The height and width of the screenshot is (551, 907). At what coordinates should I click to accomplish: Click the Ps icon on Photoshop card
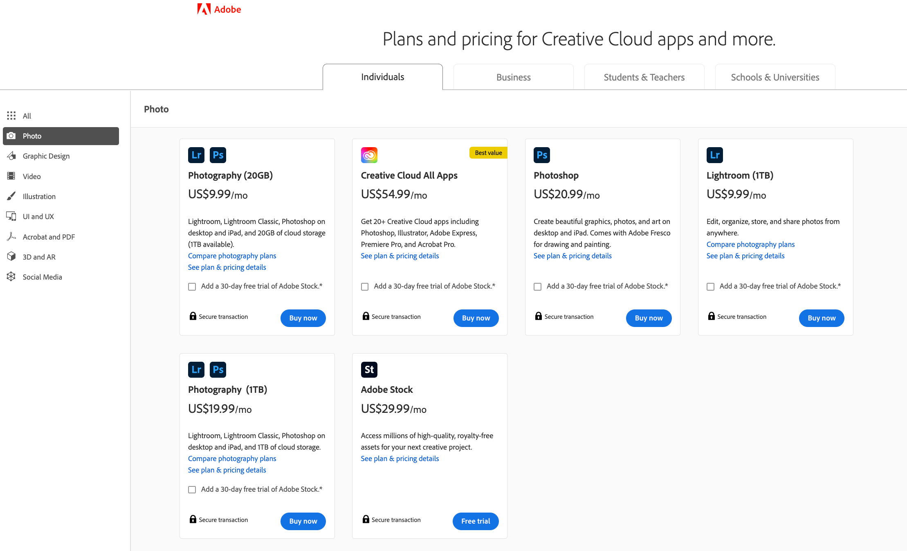(542, 155)
